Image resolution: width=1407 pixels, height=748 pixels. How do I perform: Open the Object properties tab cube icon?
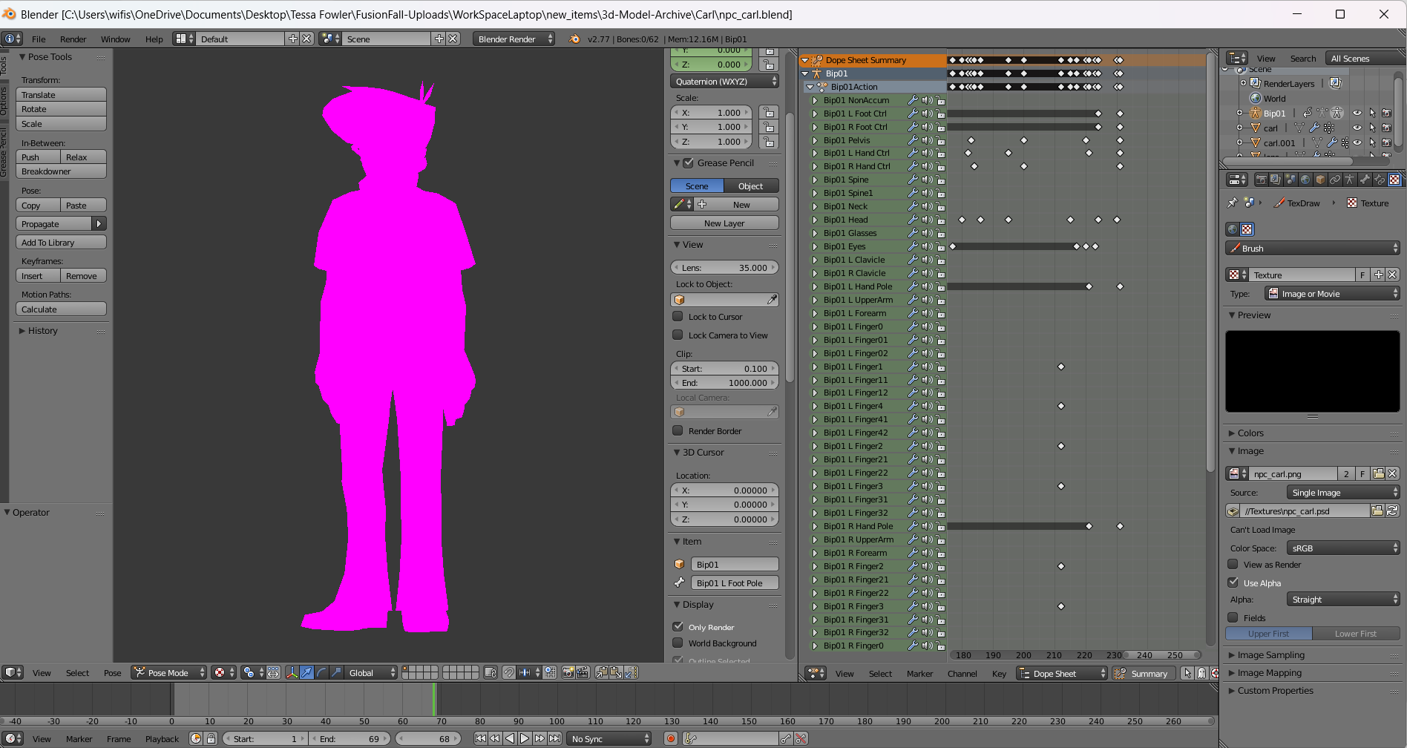[1320, 179]
